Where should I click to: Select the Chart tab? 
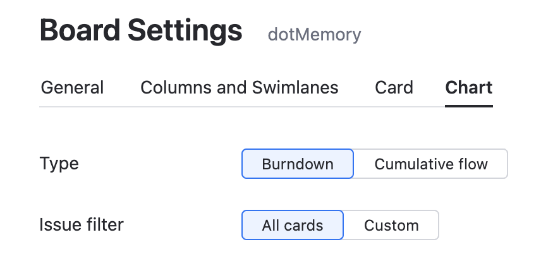coord(468,87)
